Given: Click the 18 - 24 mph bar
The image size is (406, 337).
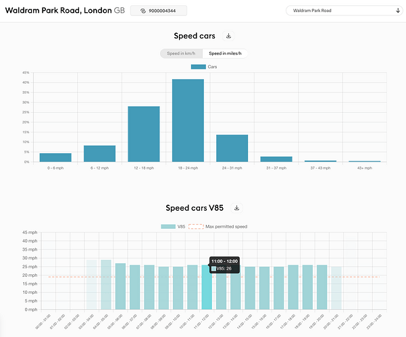Looking at the screenshot, I should (x=188, y=120).
